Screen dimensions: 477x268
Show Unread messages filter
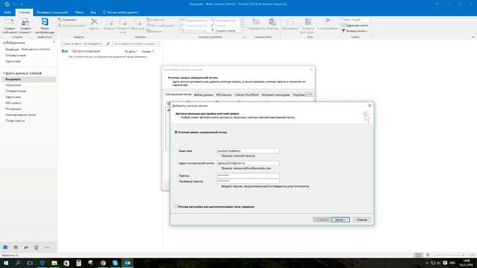86,51
